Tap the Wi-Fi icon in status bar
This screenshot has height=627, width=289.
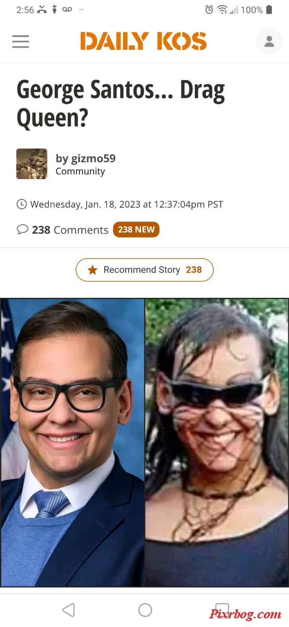point(222,10)
